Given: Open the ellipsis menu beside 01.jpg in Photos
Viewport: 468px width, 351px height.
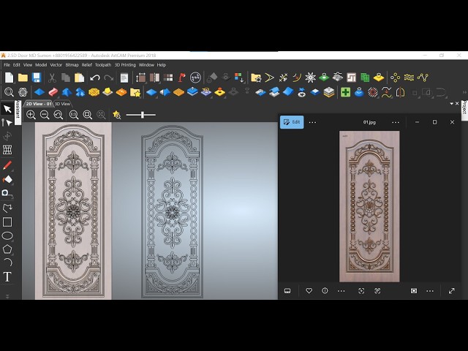Looking at the screenshot, I should tap(396, 122).
